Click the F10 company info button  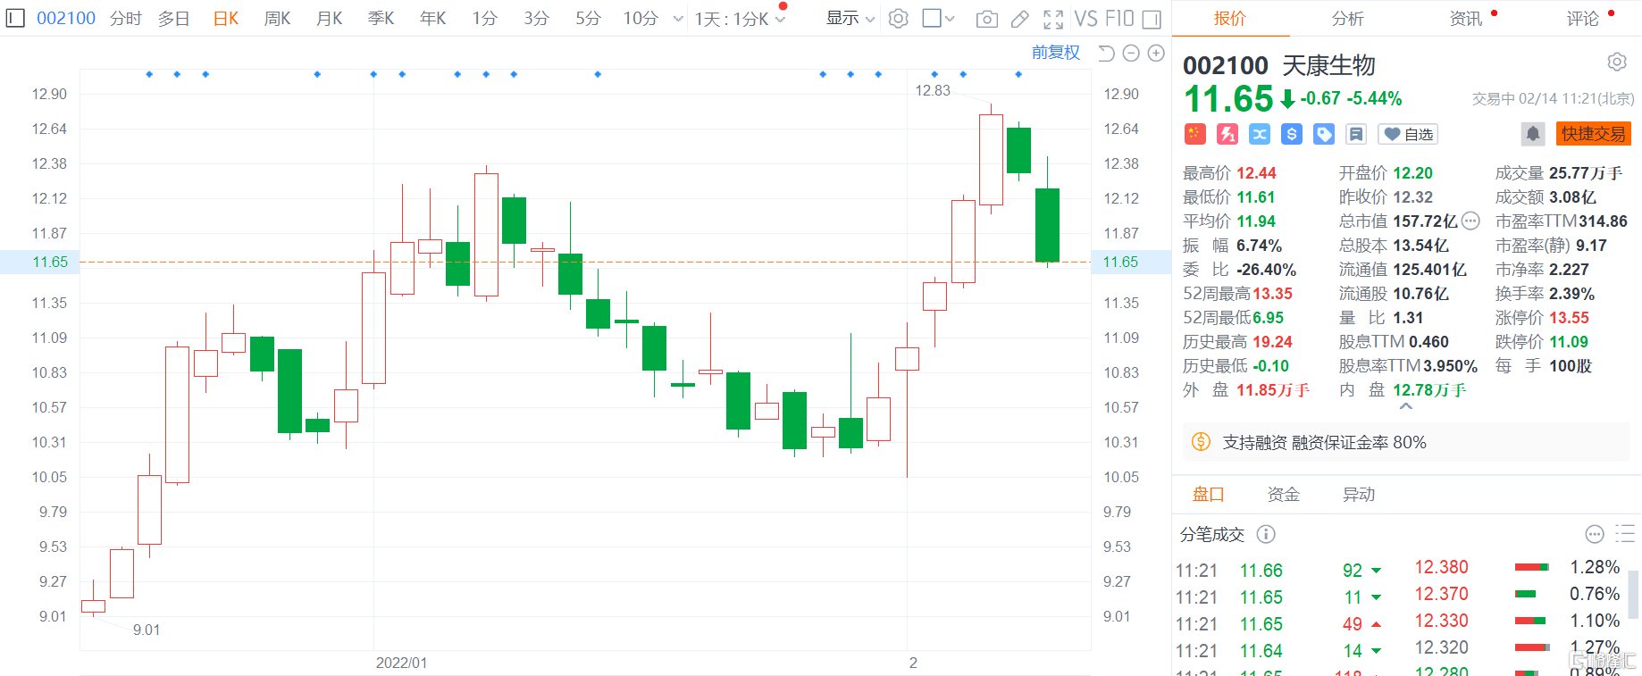pyautogui.click(x=1119, y=19)
